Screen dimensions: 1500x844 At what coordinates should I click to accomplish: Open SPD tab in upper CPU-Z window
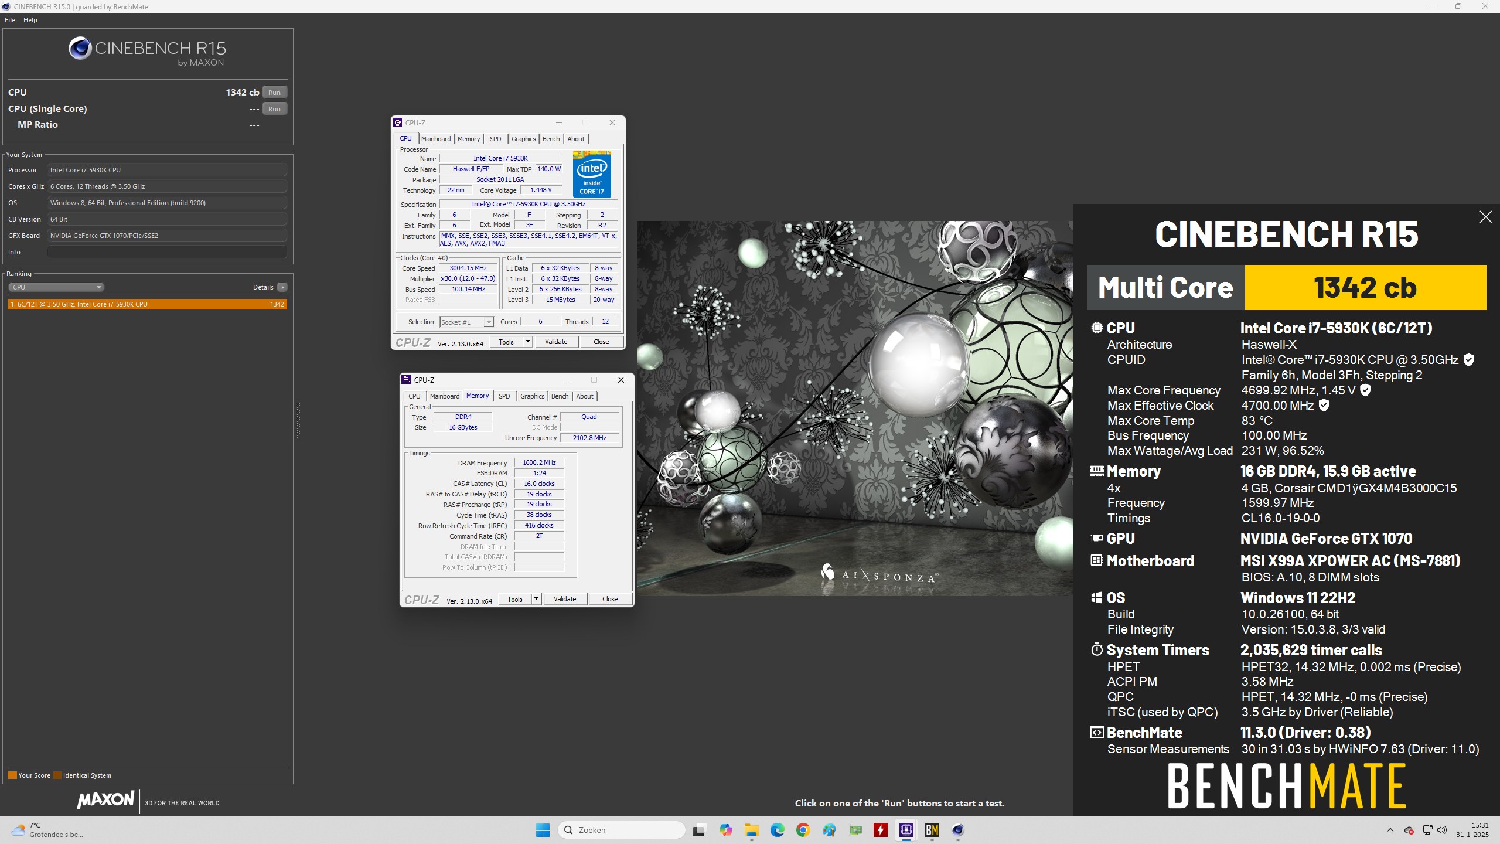tap(496, 139)
